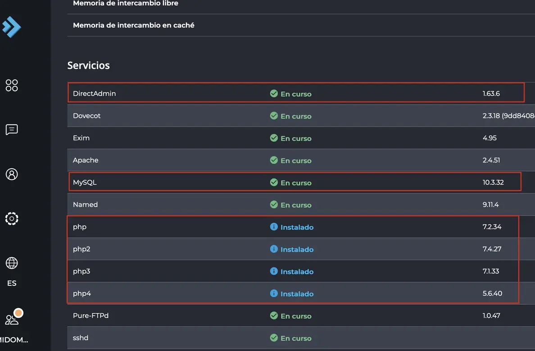Image resolution: width=535 pixels, height=351 pixels.
Task: Click the green check icon in Pure-FTPd row
Action: (x=274, y=315)
